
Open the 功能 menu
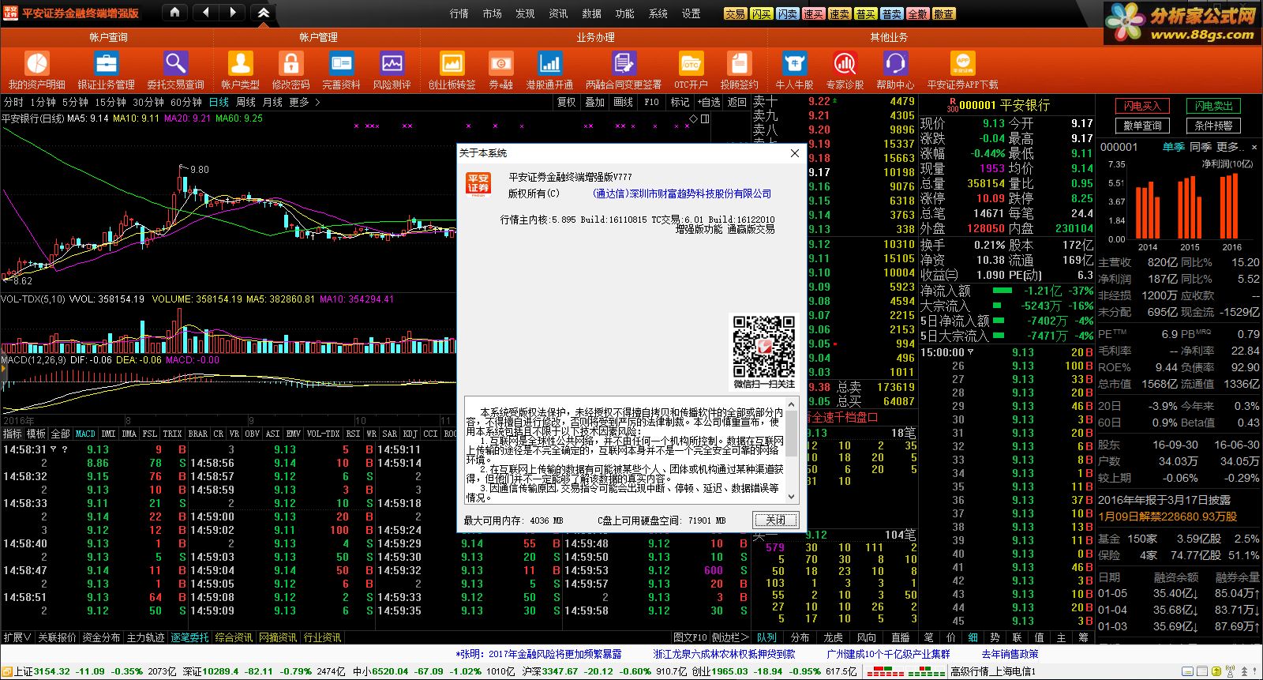coord(624,13)
